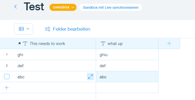Image resolution: width=195 pixels, height=100 pixels.
Task: Expand the abc row with arrows icon
Action: [x=90, y=77]
